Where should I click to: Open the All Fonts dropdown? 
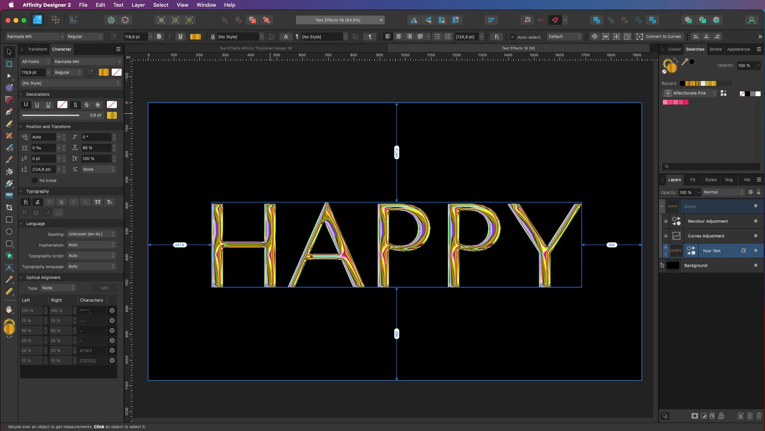pyautogui.click(x=35, y=61)
